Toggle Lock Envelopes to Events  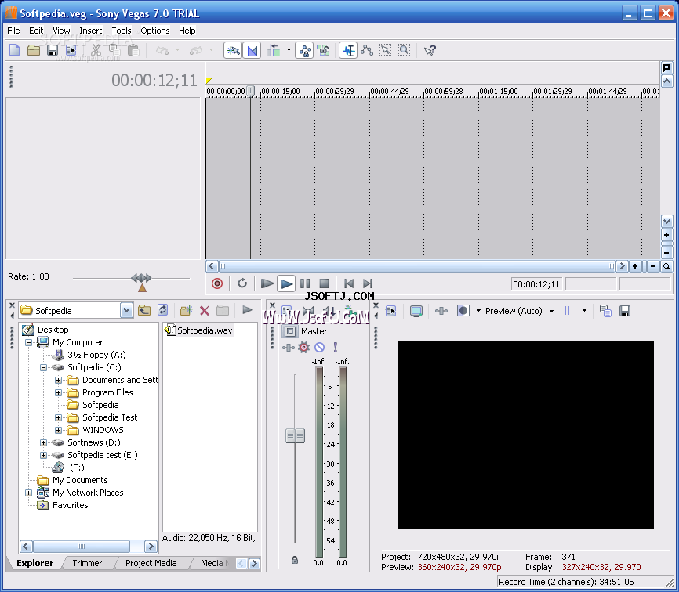[304, 50]
